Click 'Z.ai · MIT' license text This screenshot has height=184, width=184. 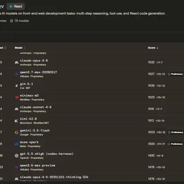(25, 88)
